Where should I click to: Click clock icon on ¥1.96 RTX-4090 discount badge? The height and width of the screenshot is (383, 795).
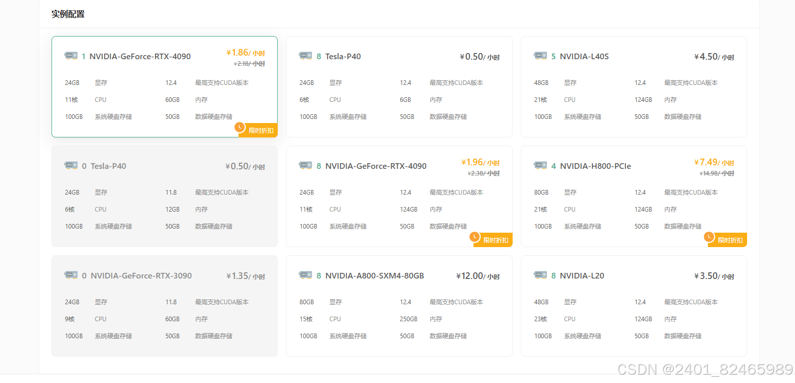(x=475, y=237)
